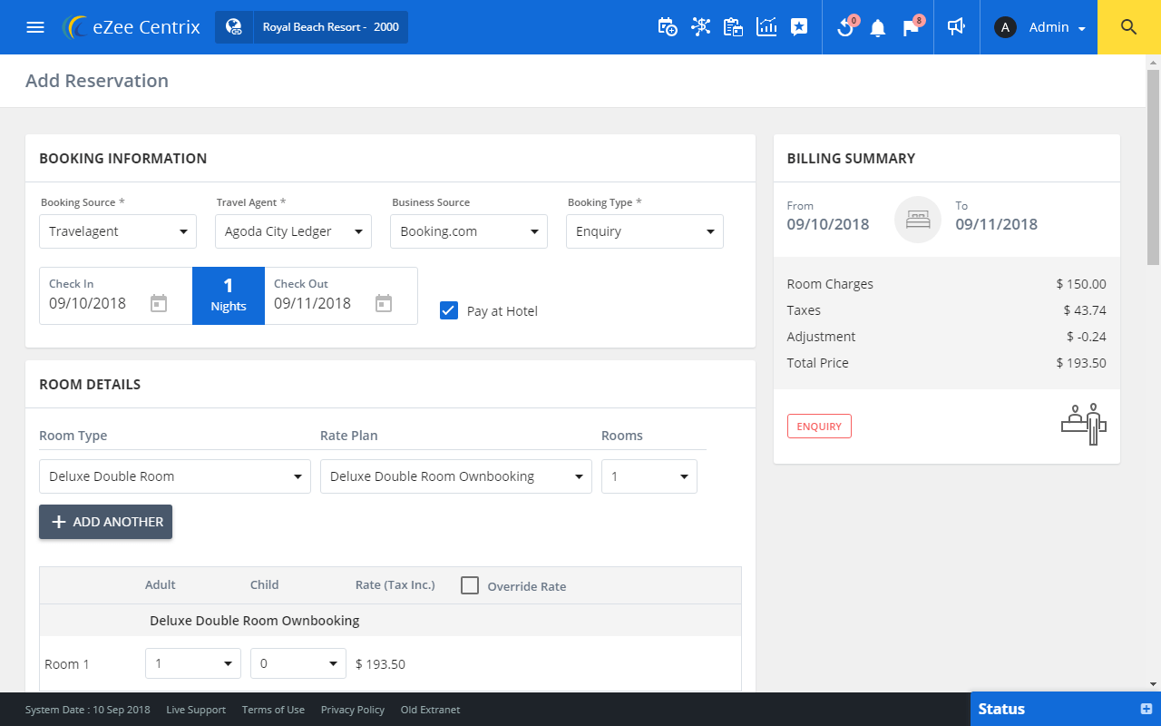This screenshot has height=726, width=1161.
Task: Open the add booking calendar icon
Action: pyautogui.click(x=667, y=27)
